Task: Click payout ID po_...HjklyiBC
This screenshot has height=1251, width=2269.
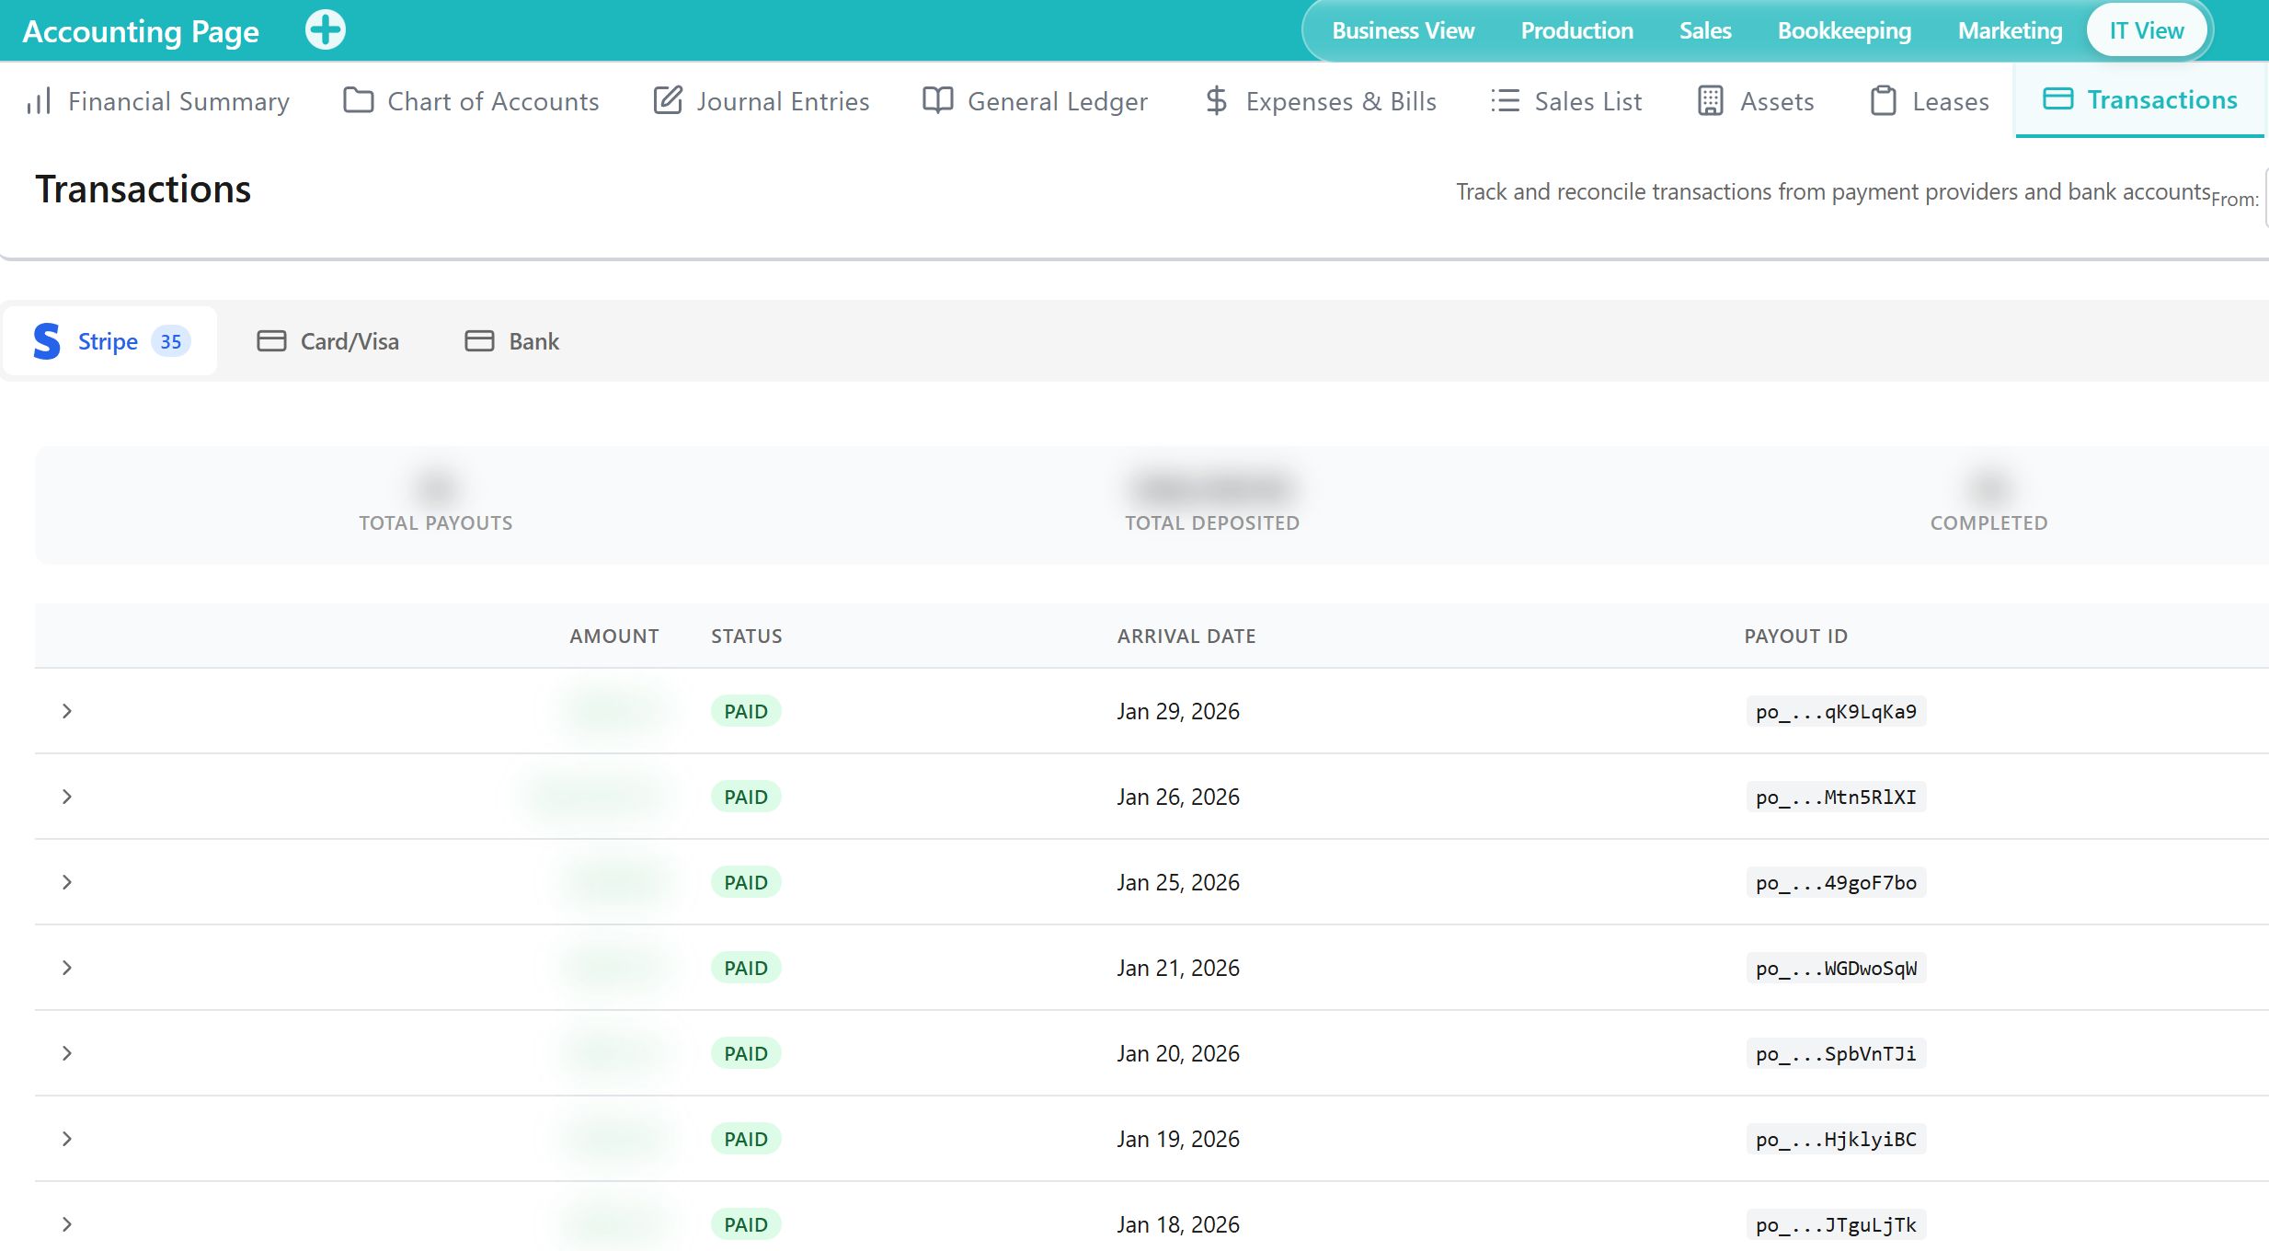Action: [x=1836, y=1139]
